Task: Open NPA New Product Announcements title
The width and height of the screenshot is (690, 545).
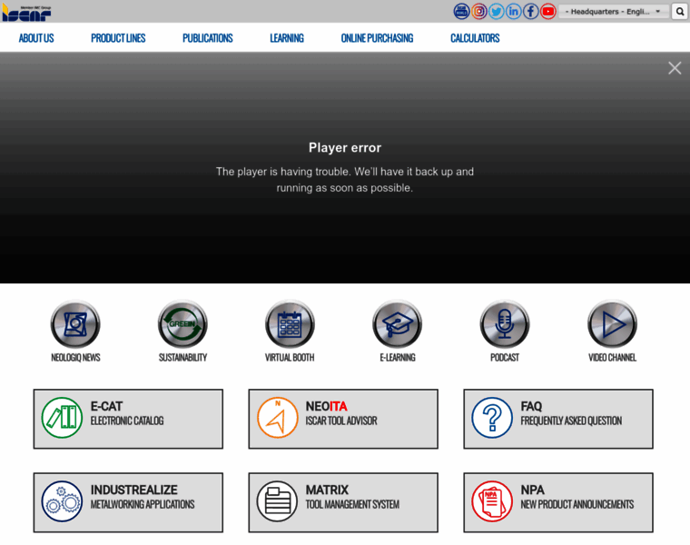Action: pyautogui.click(x=577, y=497)
